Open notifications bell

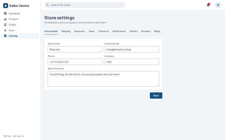coord(208,5)
